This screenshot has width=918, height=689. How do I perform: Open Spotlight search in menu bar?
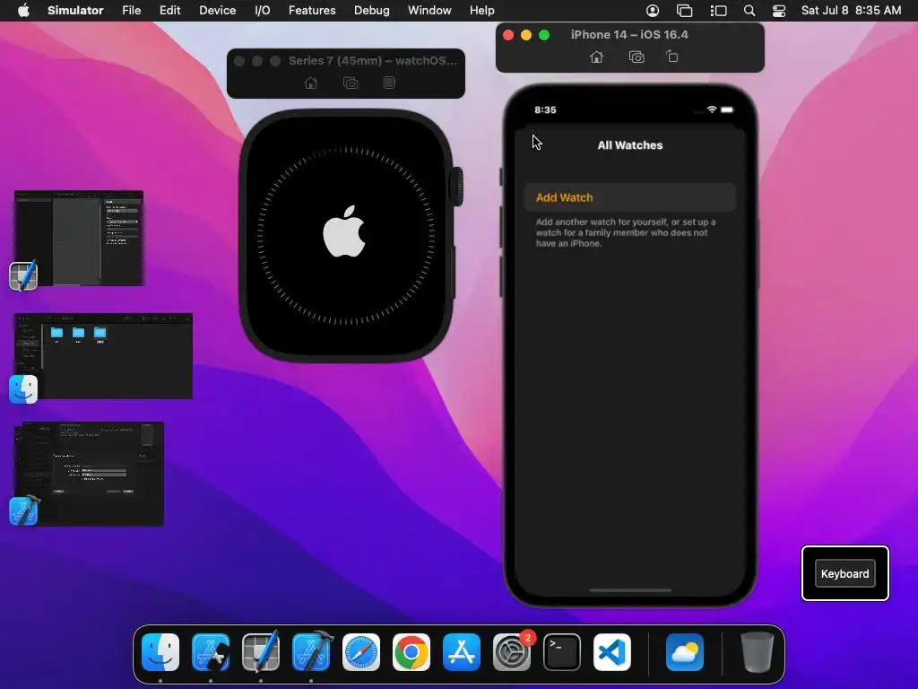749,11
